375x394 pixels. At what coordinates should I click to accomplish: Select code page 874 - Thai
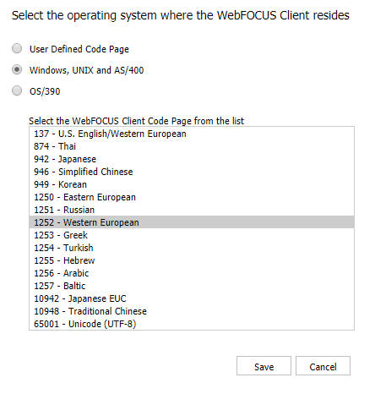point(192,146)
